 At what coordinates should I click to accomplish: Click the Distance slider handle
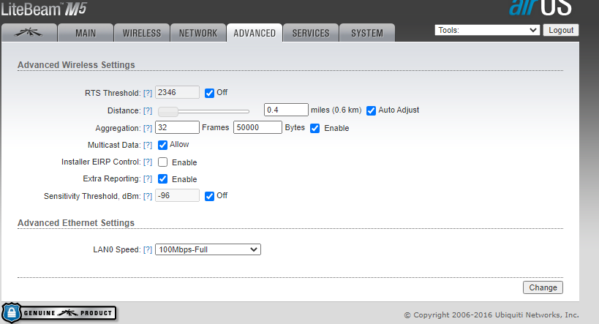point(168,112)
